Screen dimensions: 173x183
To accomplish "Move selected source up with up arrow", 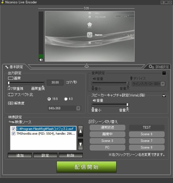I will pyautogui.click(x=80, y=131).
